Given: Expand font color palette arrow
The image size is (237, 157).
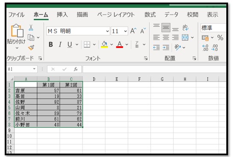Looking at the screenshot, I should point(127,45).
